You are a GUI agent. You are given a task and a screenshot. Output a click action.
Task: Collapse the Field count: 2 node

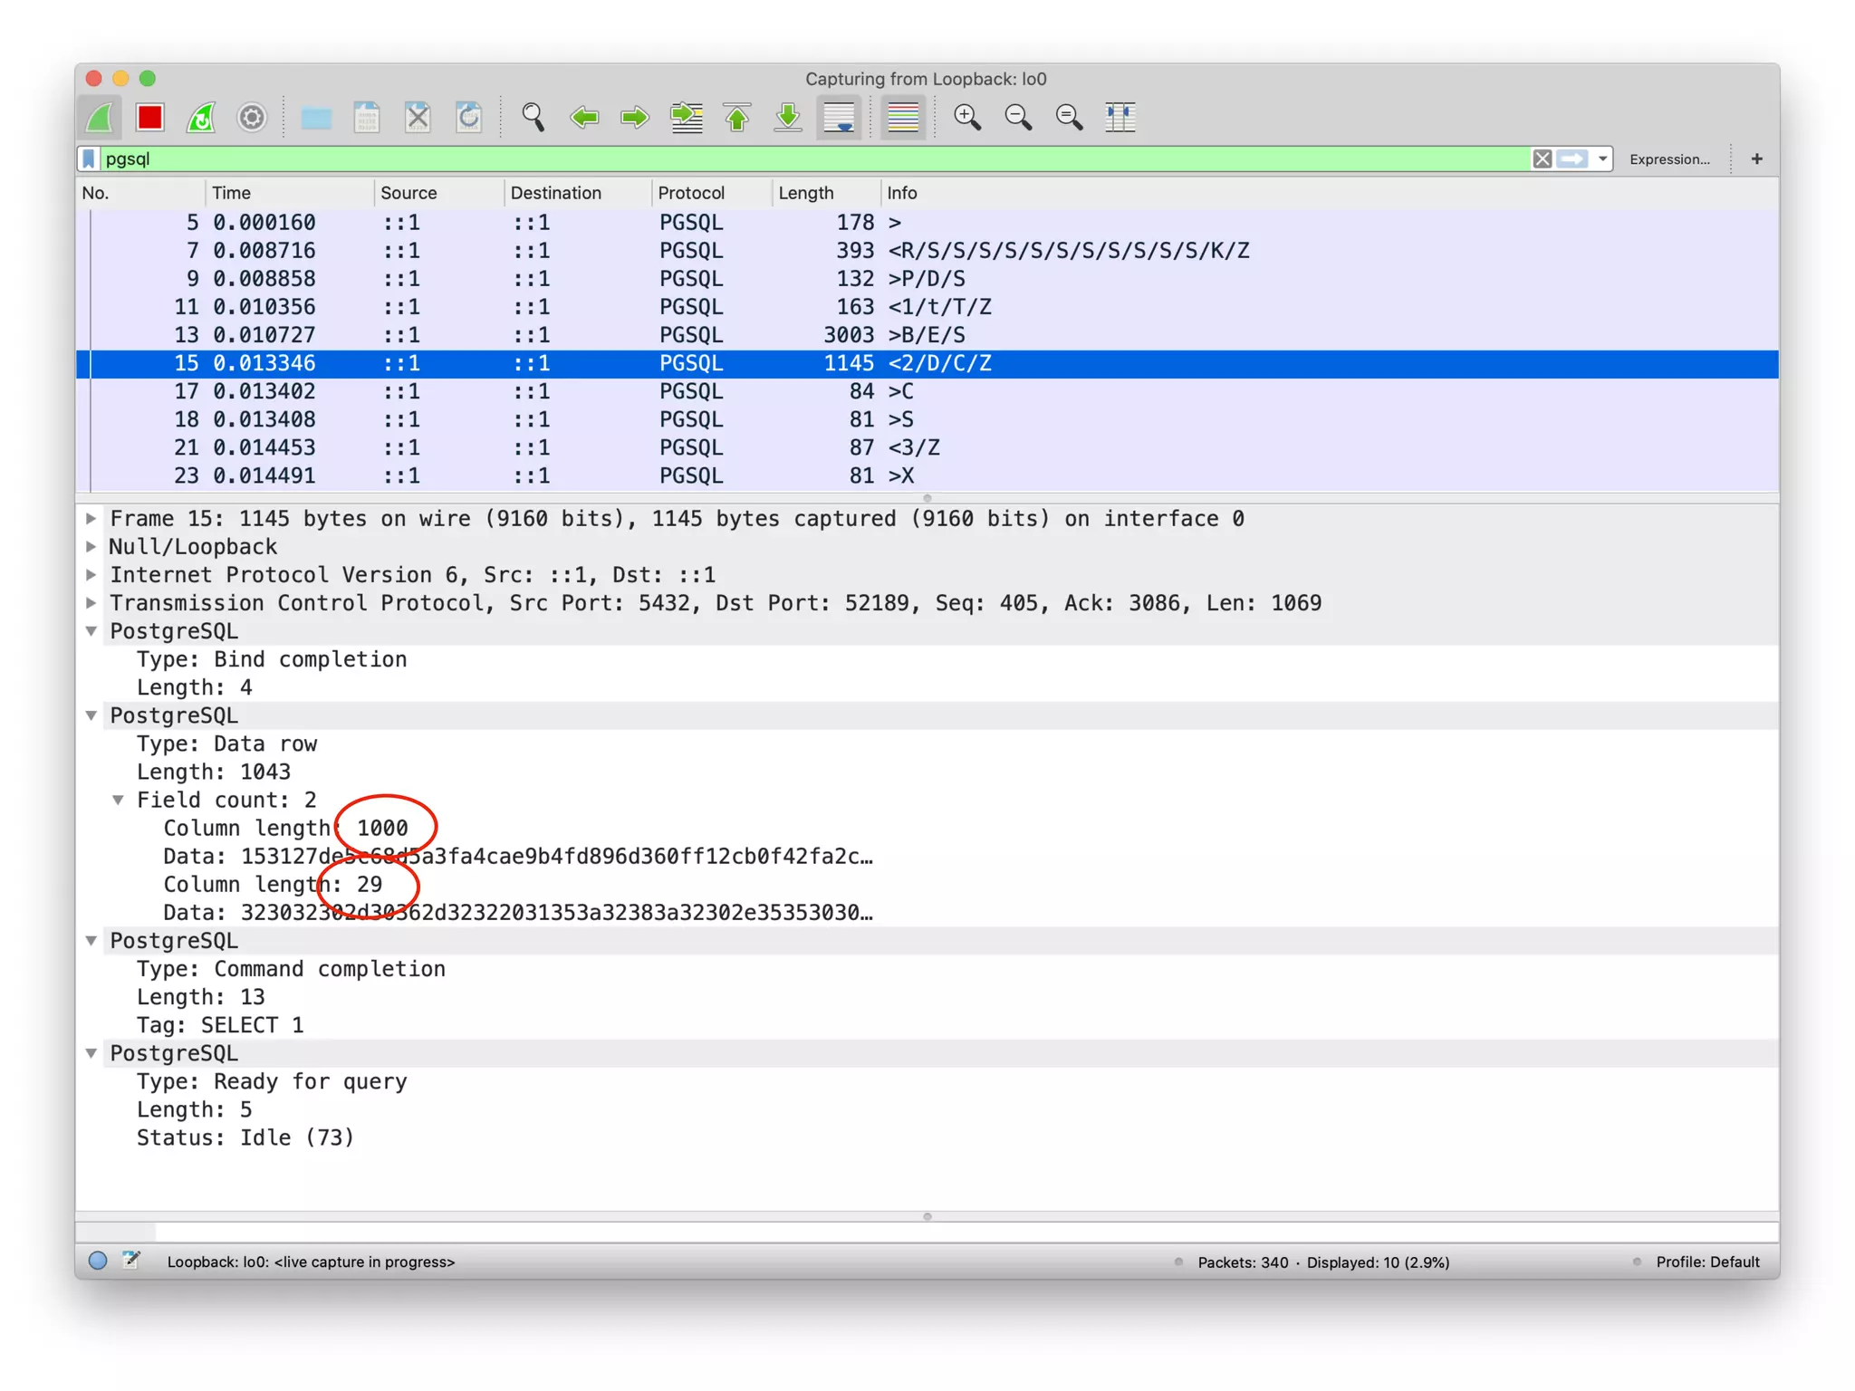pos(118,800)
